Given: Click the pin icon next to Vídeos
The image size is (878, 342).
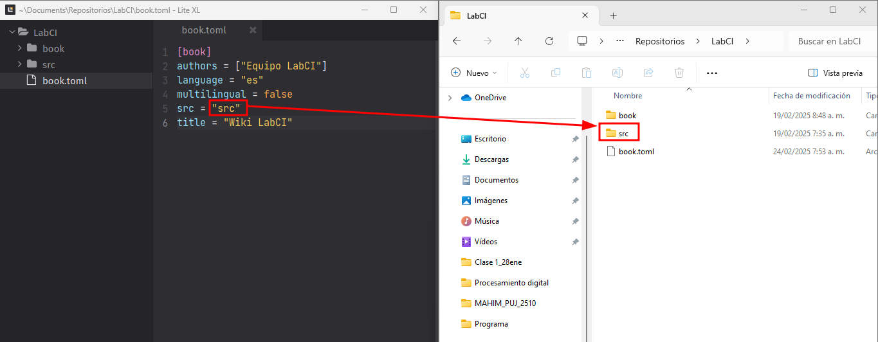Looking at the screenshot, I should (x=575, y=242).
